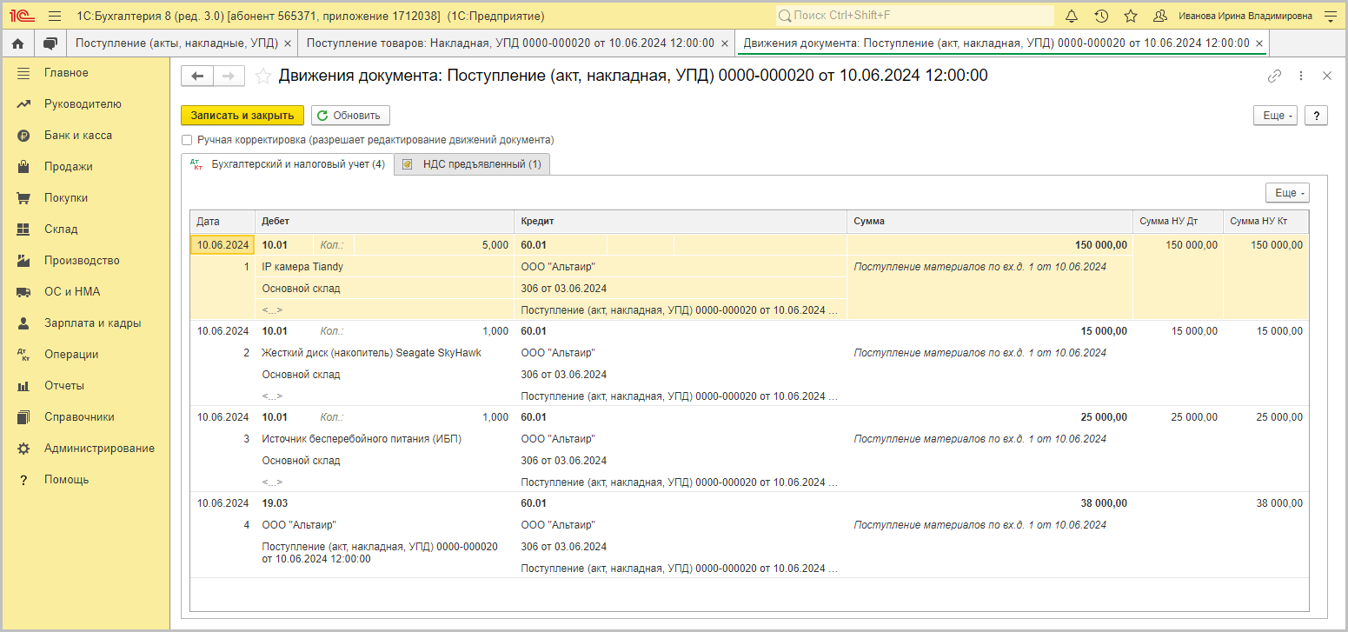
Task: Close the form with the X button
Action: (1327, 77)
